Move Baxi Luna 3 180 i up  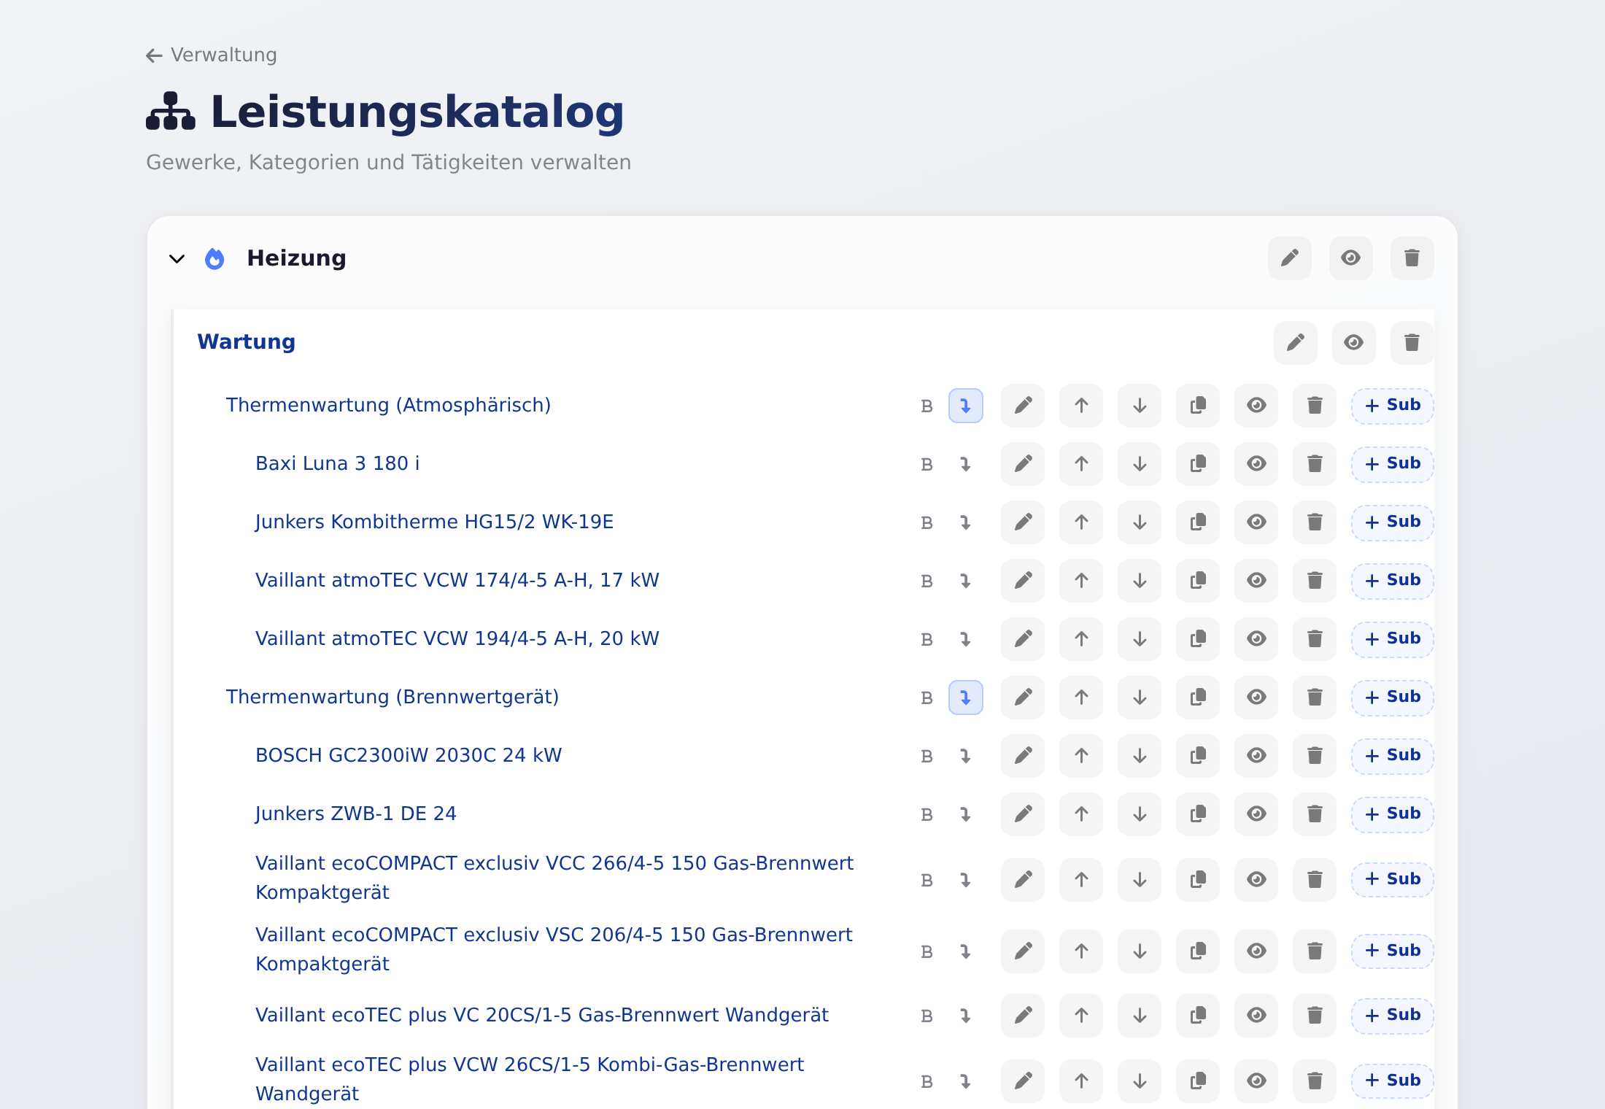click(x=1081, y=464)
